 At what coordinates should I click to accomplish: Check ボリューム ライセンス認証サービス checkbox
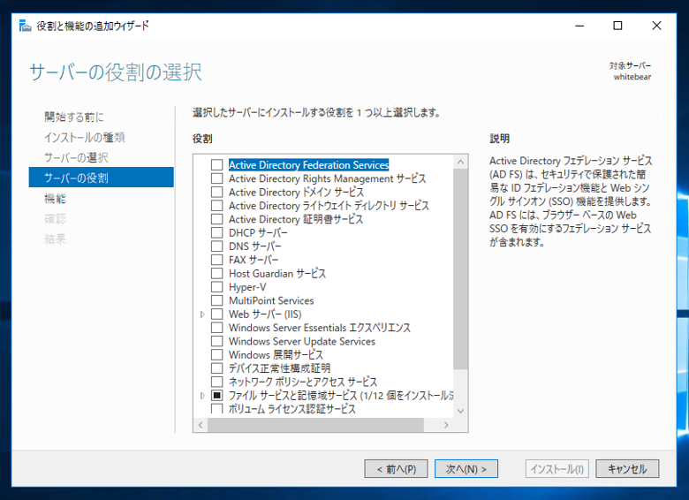click(216, 409)
